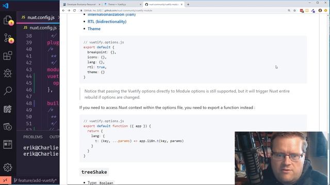The image size is (330, 185).
Task: Open a new browser tab
Action: click(188, 4)
